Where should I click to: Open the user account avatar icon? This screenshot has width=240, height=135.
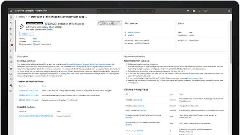[229, 11]
